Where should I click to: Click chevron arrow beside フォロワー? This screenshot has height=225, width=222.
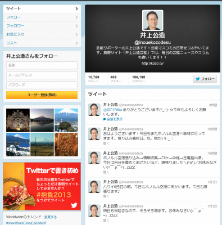(x=76, y=26)
